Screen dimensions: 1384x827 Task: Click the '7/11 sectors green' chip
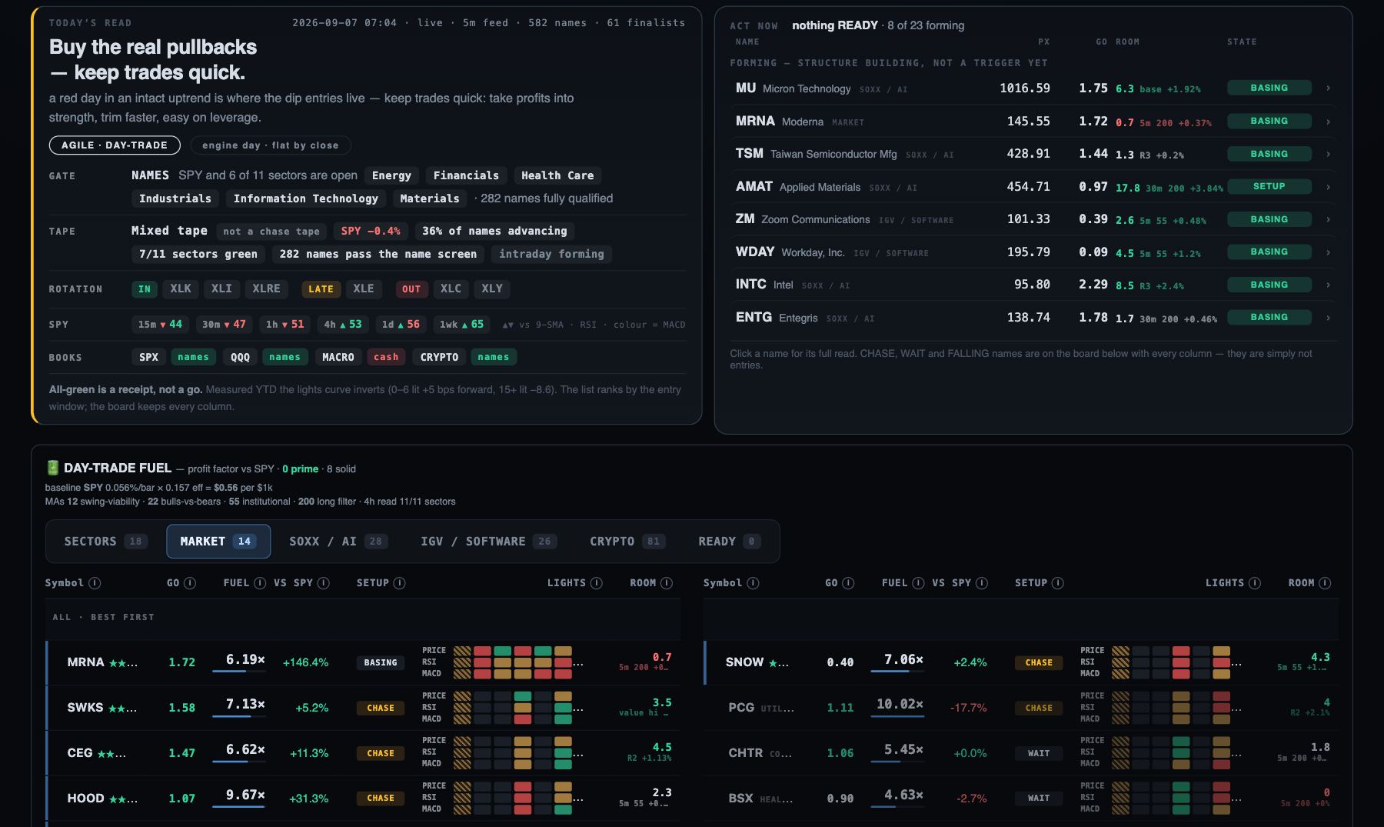pyautogui.click(x=198, y=254)
